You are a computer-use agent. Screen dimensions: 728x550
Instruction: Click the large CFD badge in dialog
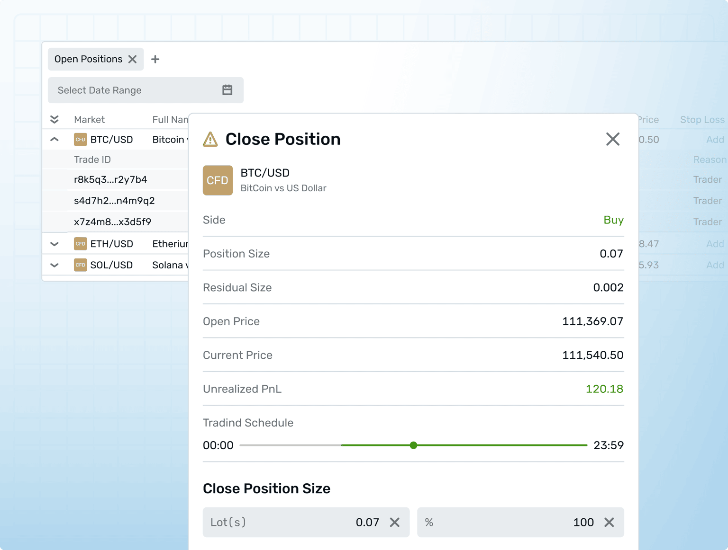pos(218,180)
